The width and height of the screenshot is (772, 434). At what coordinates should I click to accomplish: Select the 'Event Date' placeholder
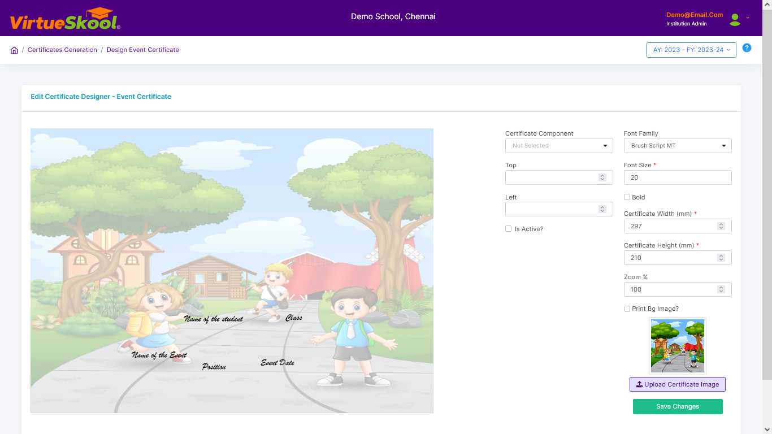pyautogui.click(x=277, y=363)
